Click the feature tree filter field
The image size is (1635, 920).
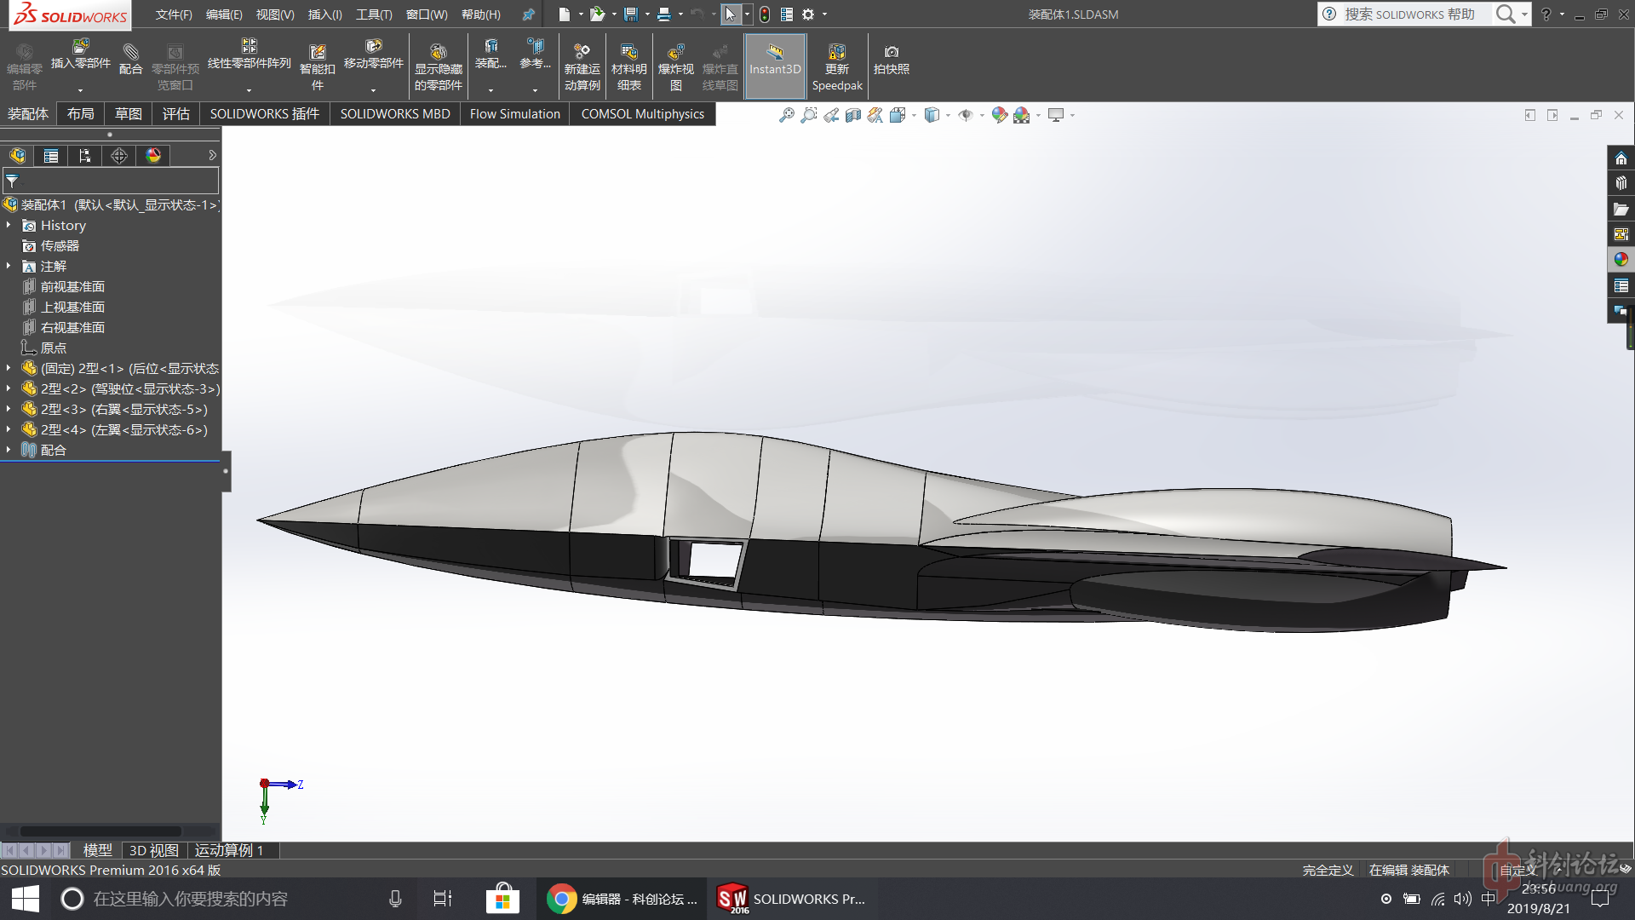click(x=111, y=181)
